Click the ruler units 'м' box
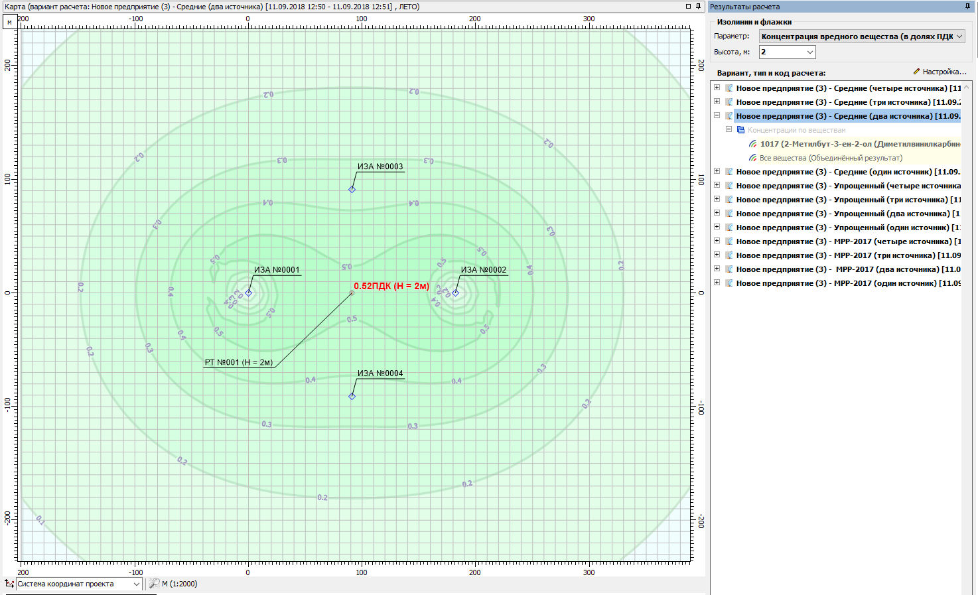This screenshot has height=595, width=978. pos(9,22)
